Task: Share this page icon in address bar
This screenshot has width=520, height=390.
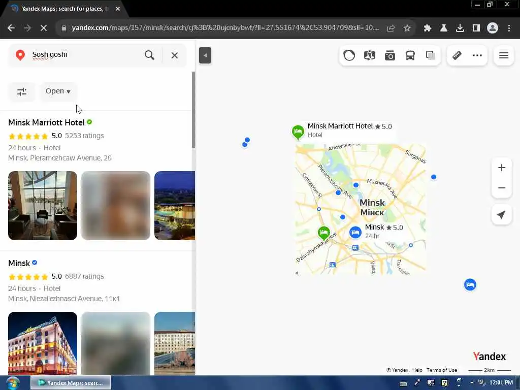Action: [391, 28]
